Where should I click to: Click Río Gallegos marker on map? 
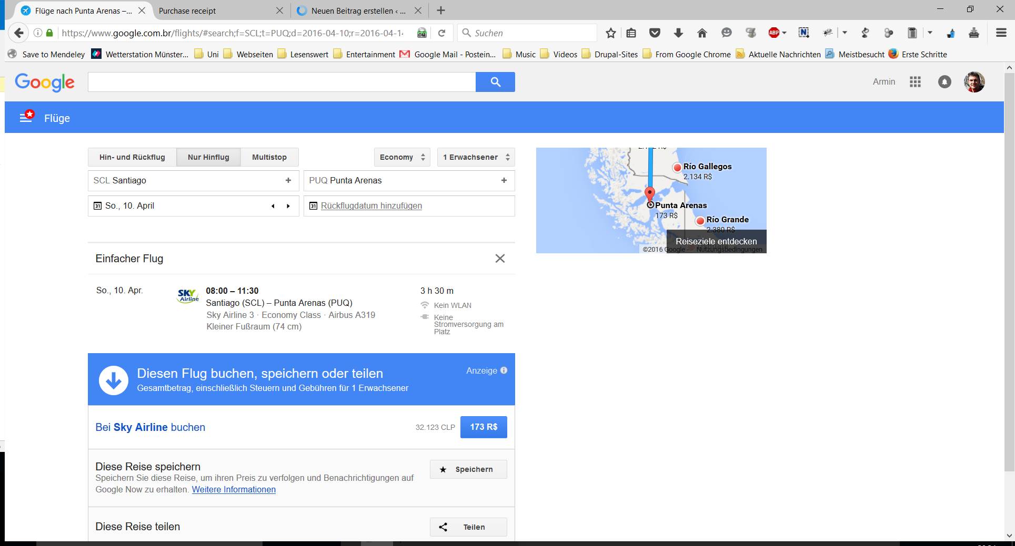[677, 168]
